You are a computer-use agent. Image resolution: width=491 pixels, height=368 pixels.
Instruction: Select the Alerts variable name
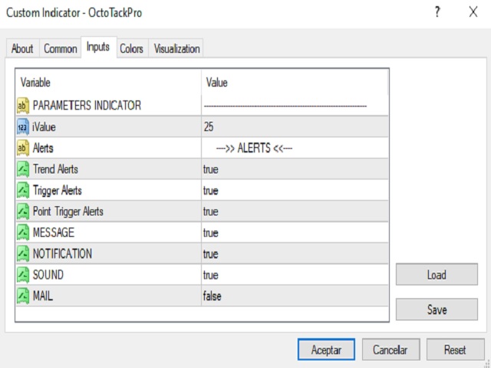(x=43, y=148)
